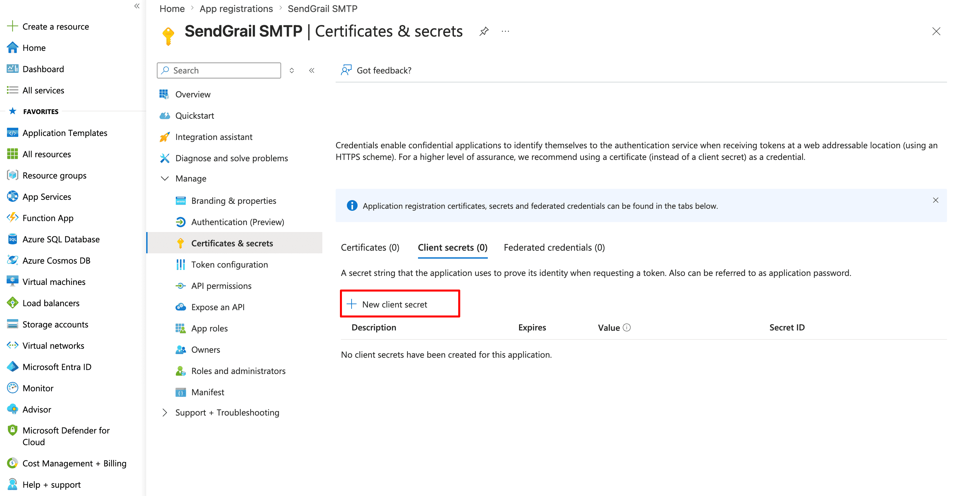Click SendGrail SMTP breadcrumb link
The width and height of the screenshot is (957, 496).
(x=322, y=8)
